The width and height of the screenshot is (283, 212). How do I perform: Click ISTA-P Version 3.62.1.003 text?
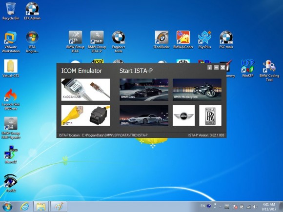(206, 135)
